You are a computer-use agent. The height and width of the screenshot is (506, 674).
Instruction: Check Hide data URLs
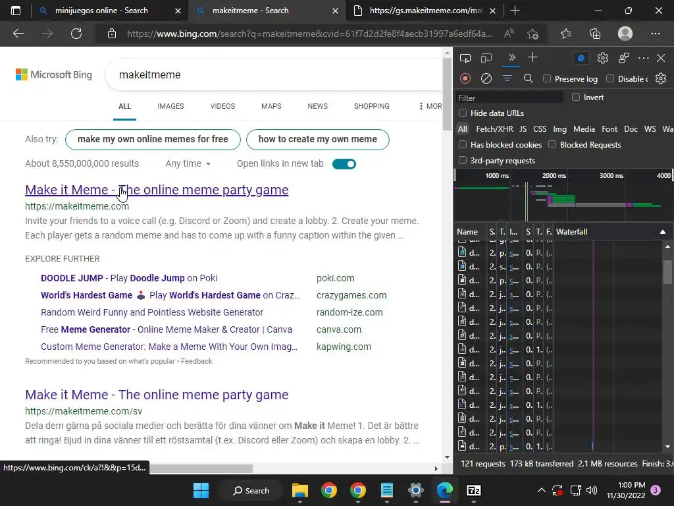click(x=463, y=113)
